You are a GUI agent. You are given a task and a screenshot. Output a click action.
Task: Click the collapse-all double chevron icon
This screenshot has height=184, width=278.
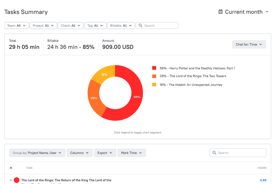[x=11, y=168]
